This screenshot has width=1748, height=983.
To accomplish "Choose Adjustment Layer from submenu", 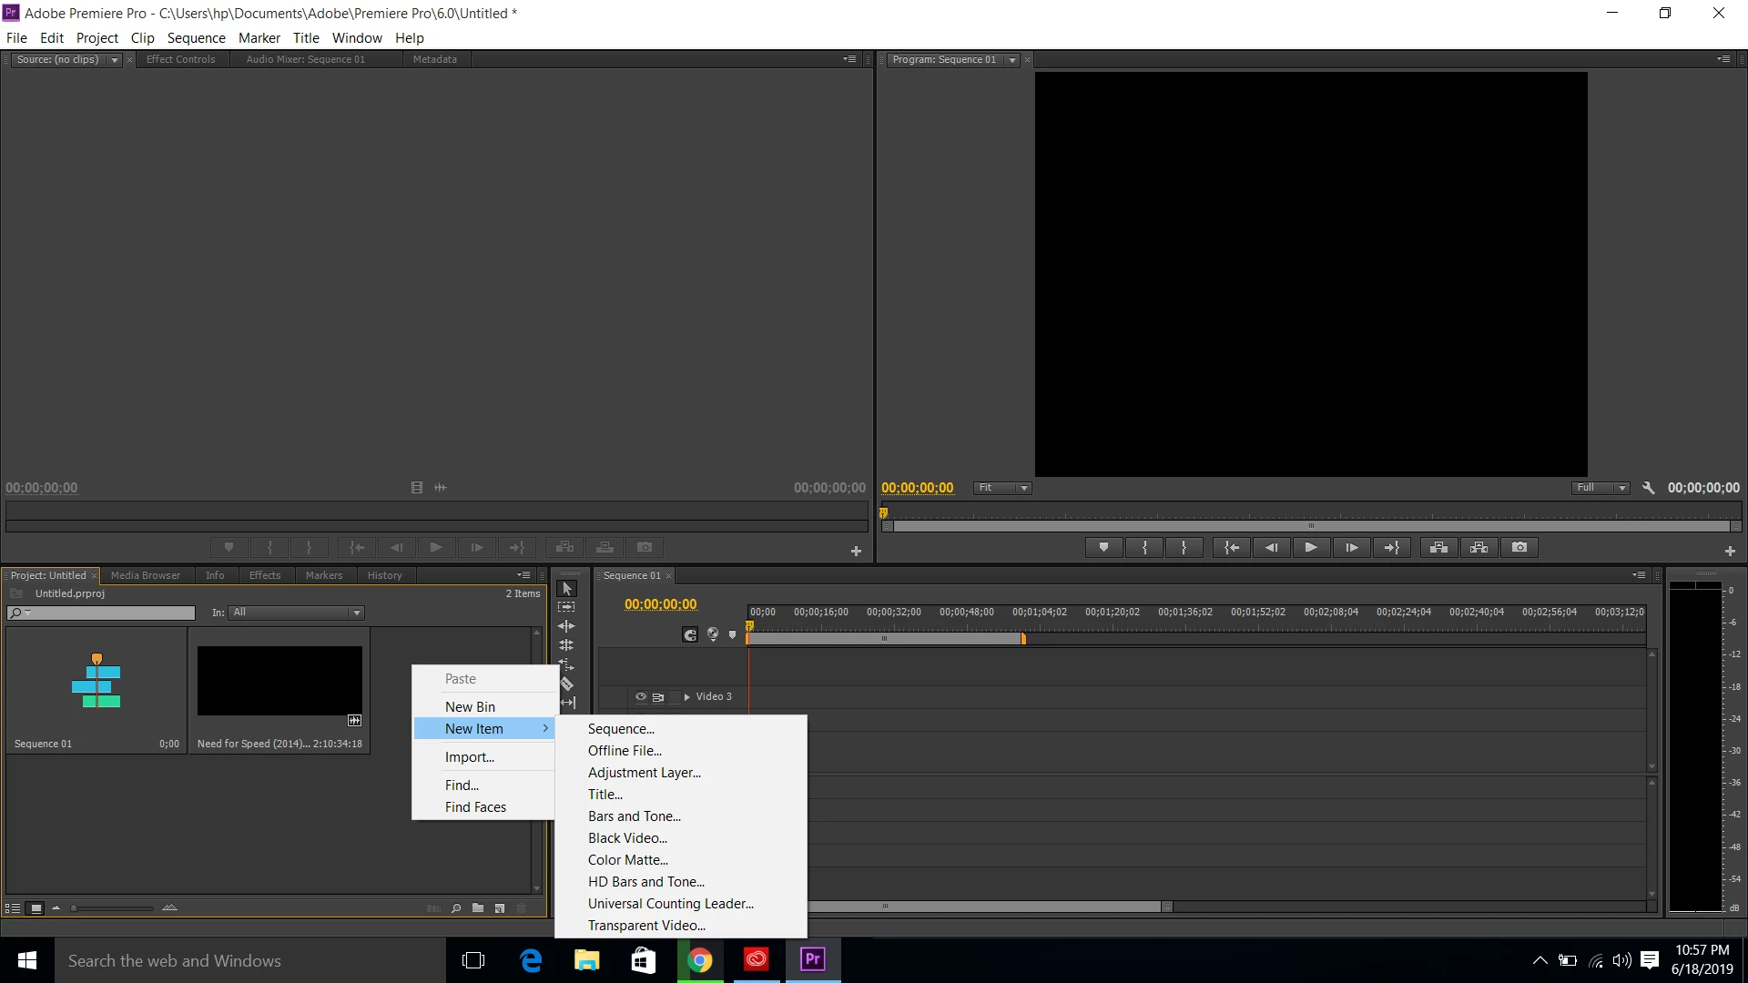I will click(x=644, y=773).
